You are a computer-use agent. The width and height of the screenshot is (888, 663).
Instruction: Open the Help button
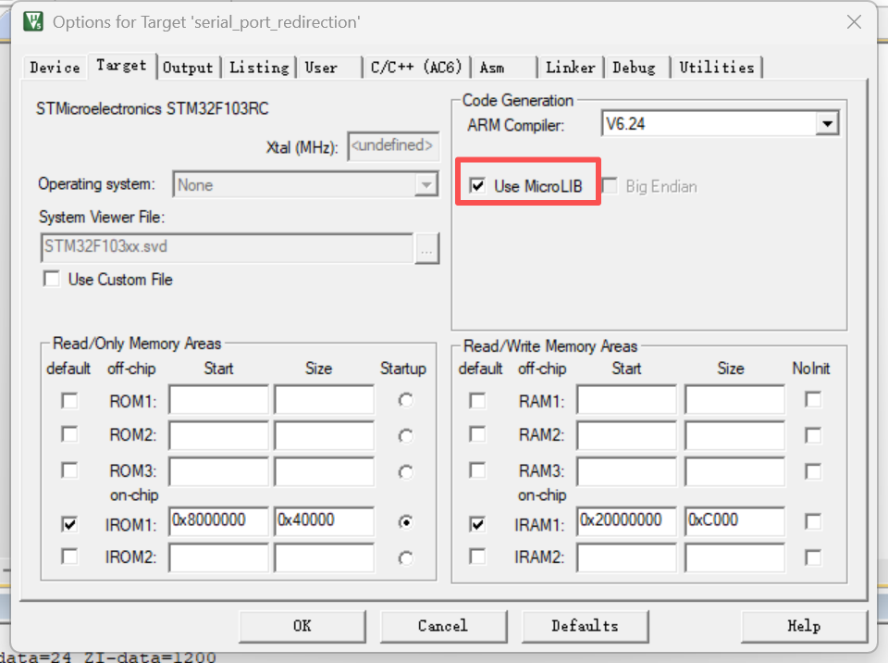(804, 626)
